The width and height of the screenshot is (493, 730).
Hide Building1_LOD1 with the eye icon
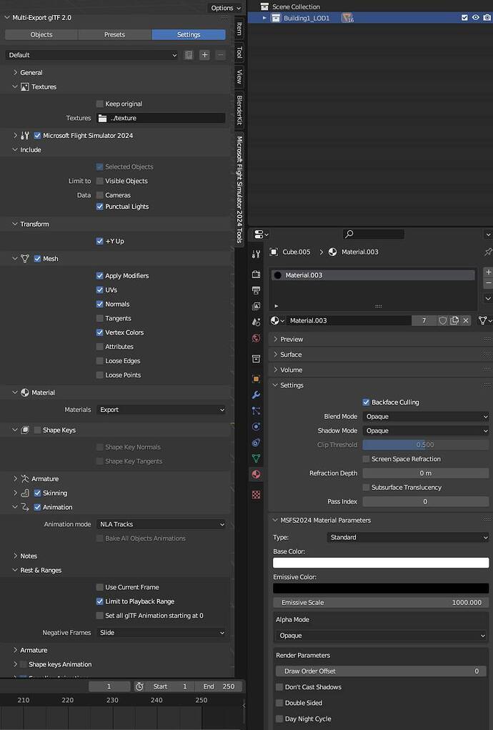pos(475,18)
